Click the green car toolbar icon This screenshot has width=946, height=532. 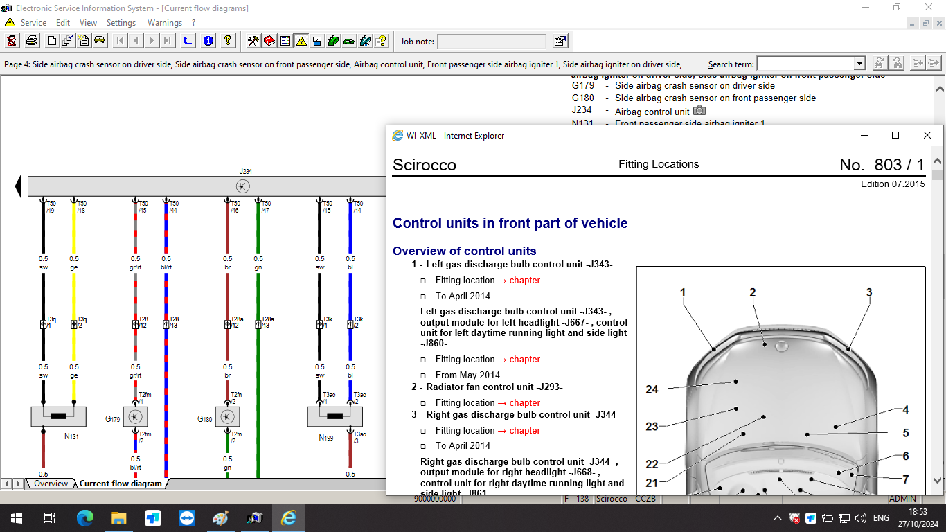click(349, 41)
